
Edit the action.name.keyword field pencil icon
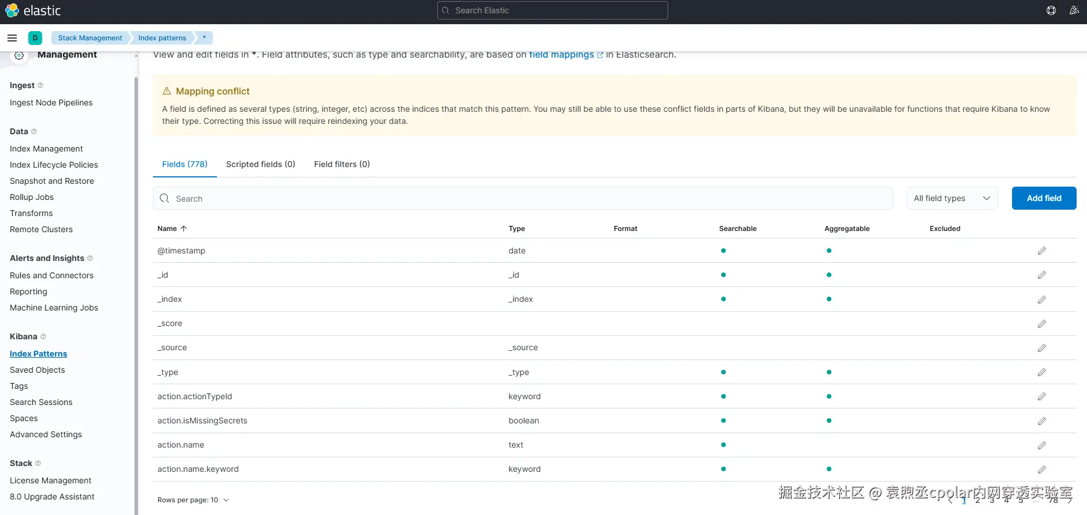point(1041,469)
